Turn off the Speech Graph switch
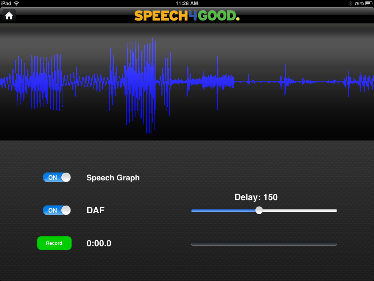This screenshot has height=281, width=374. 57,177
